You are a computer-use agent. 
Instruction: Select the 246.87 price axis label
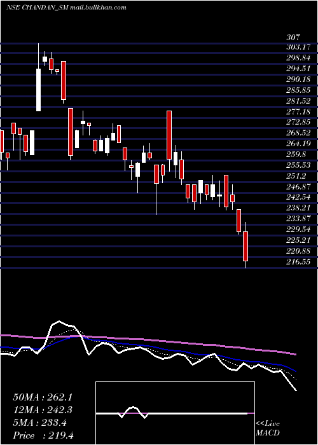(298, 186)
